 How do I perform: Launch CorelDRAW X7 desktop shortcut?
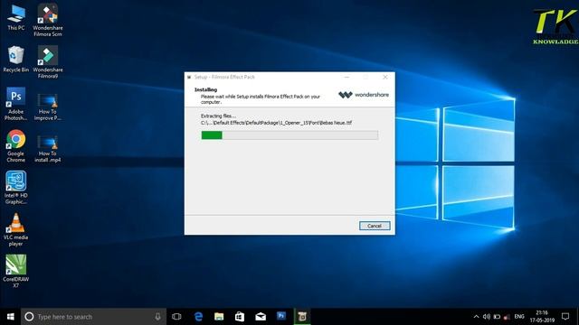point(15,272)
